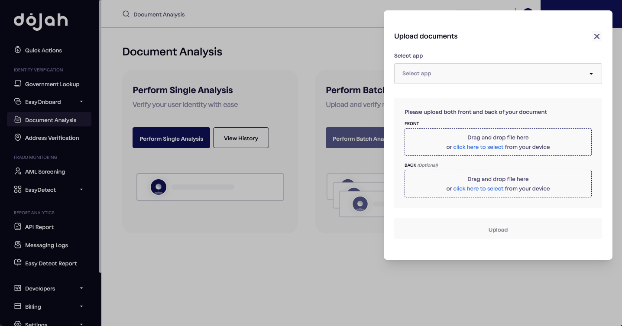622x326 pixels.
Task: Click the Quick Actions stopwatch icon
Action: (x=18, y=50)
